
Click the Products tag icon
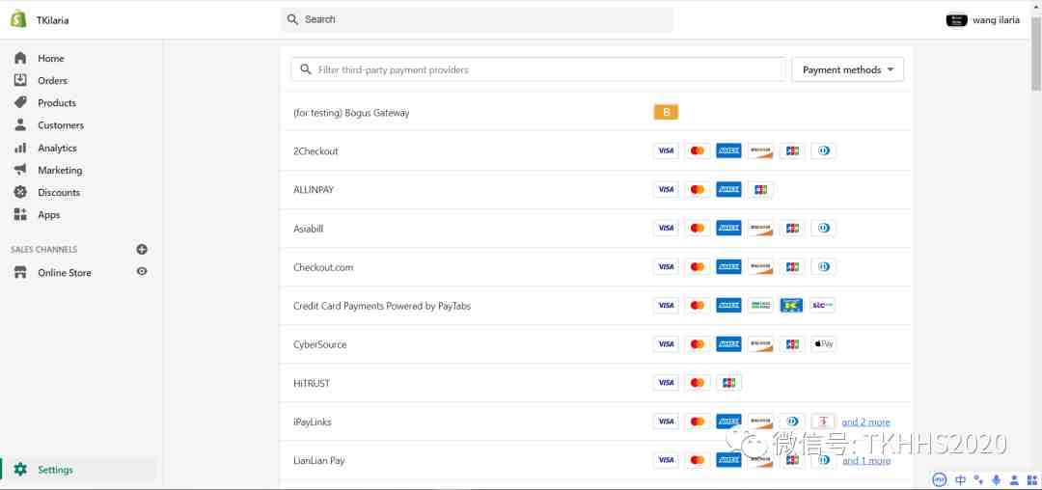tap(20, 102)
